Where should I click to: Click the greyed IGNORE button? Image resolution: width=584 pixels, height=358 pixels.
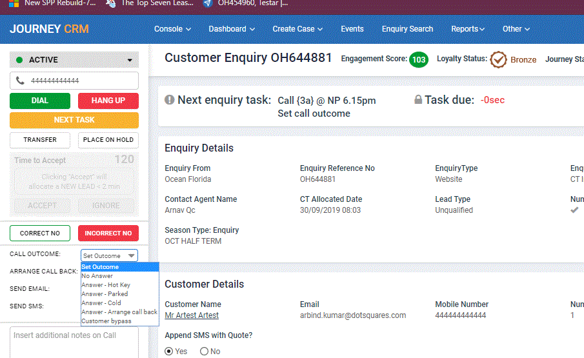click(106, 205)
